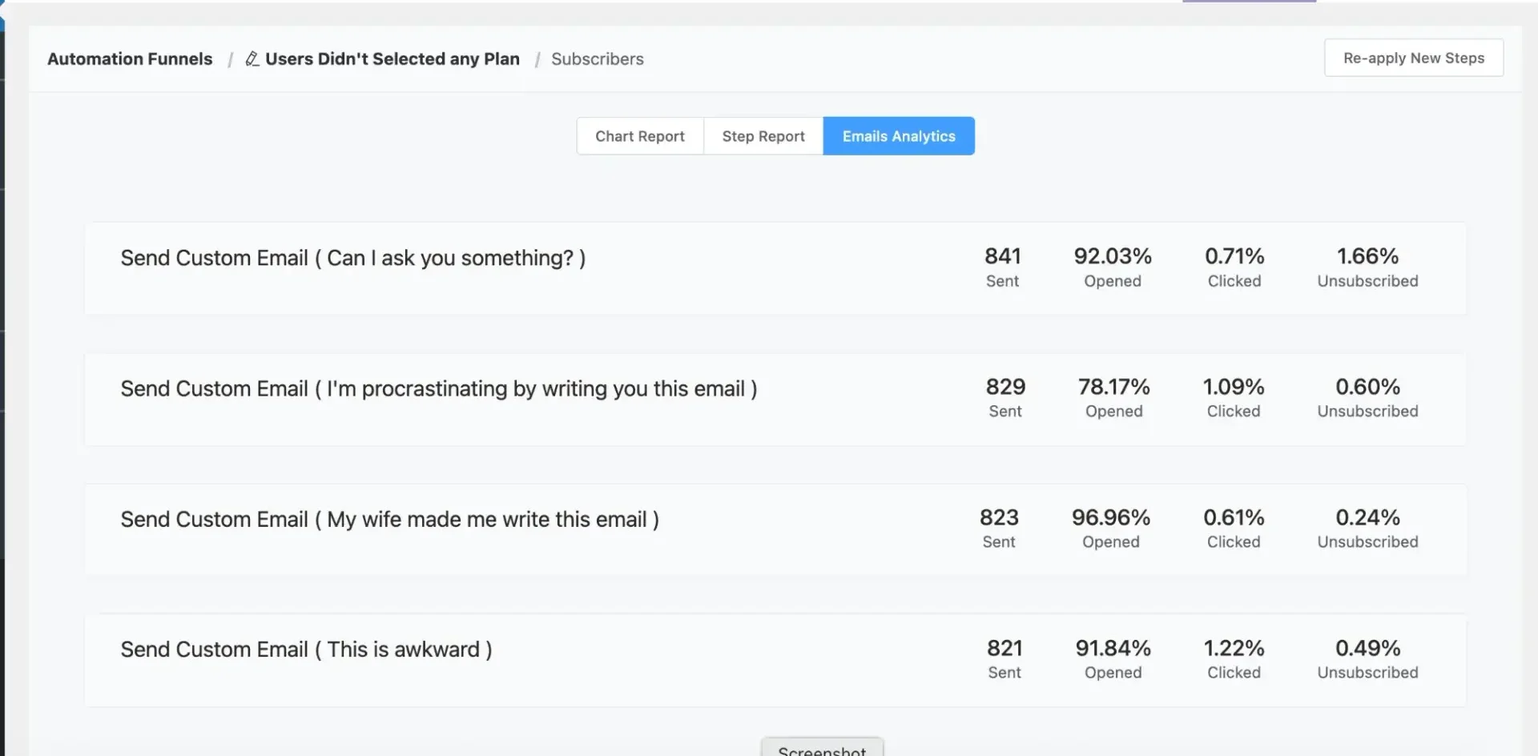Click the 1.22% Clicked statistic of the last email
Viewport: 1538px width, 756px height.
pos(1233,658)
